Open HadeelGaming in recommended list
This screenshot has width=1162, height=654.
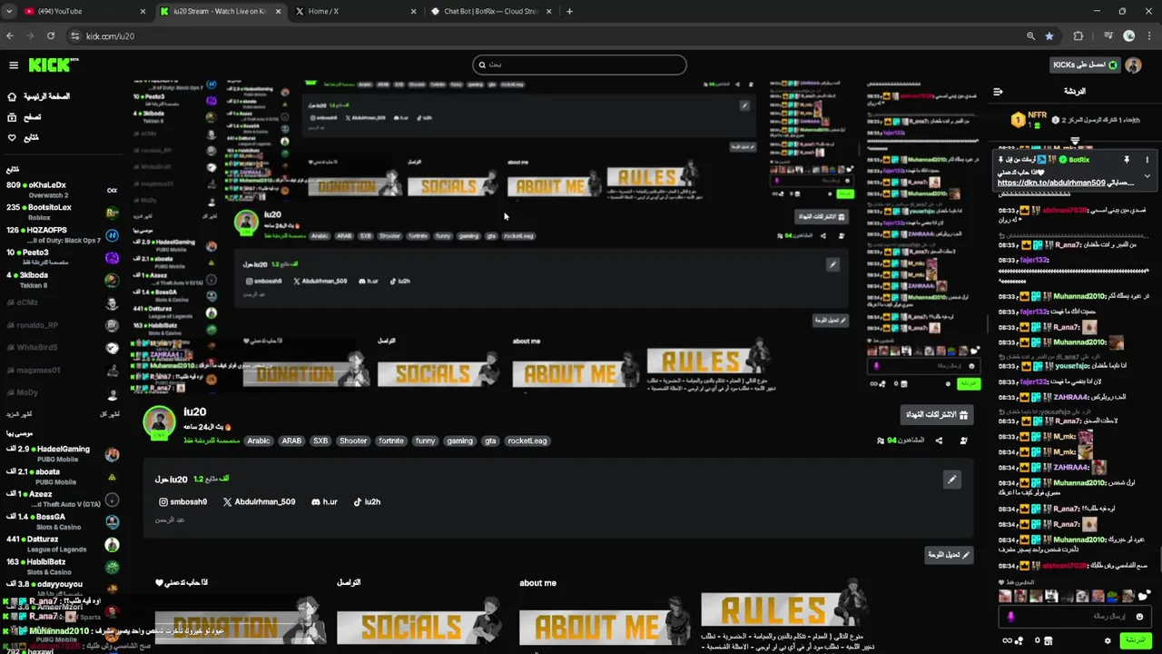(x=62, y=453)
